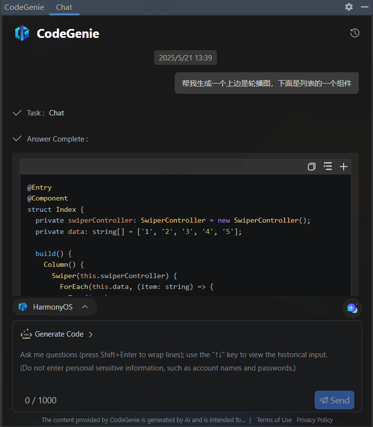The width and height of the screenshot is (373, 427).
Task: Start a new chat conversation
Action: tap(352, 308)
